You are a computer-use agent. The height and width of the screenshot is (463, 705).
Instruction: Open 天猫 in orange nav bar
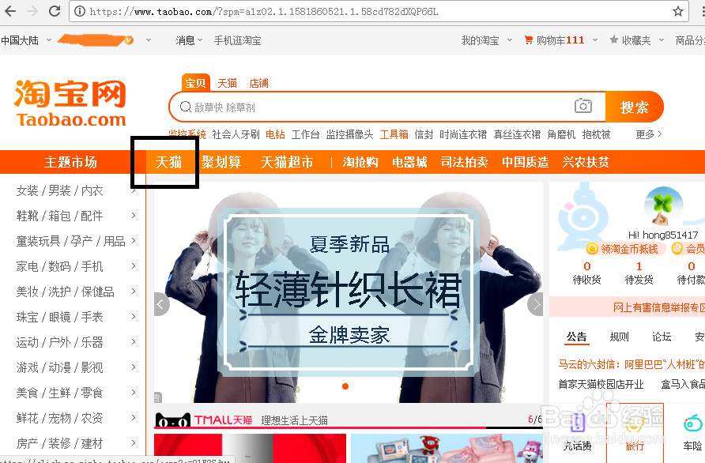pos(168,162)
